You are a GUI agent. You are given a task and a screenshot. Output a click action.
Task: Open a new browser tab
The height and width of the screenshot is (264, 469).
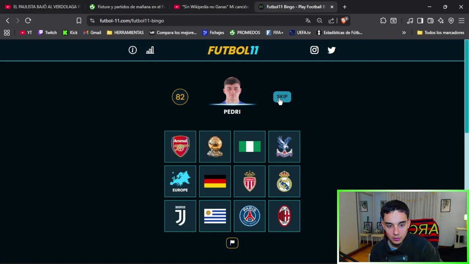coord(344,7)
